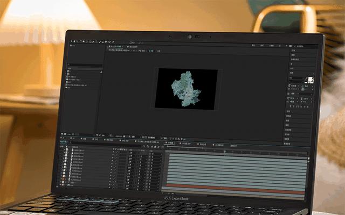Image resolution: width=345 pixels, height=215 pixels.
Task: Expand the topmost timeline layer's properties
Action: pyautogui.click(x=65, y=149)
